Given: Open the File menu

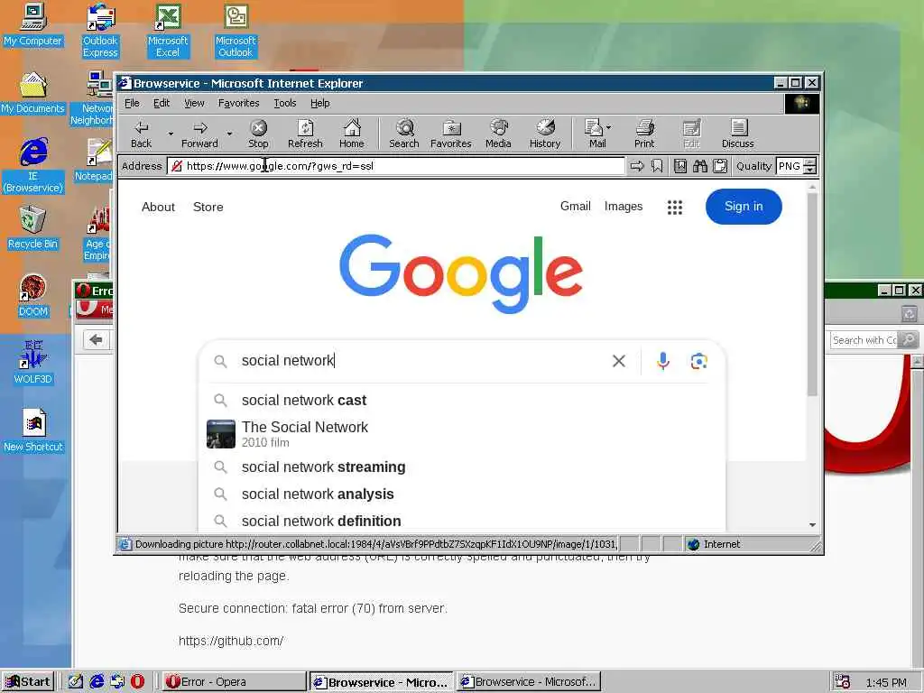Looking at the screenshot, I should pos(132,103).
